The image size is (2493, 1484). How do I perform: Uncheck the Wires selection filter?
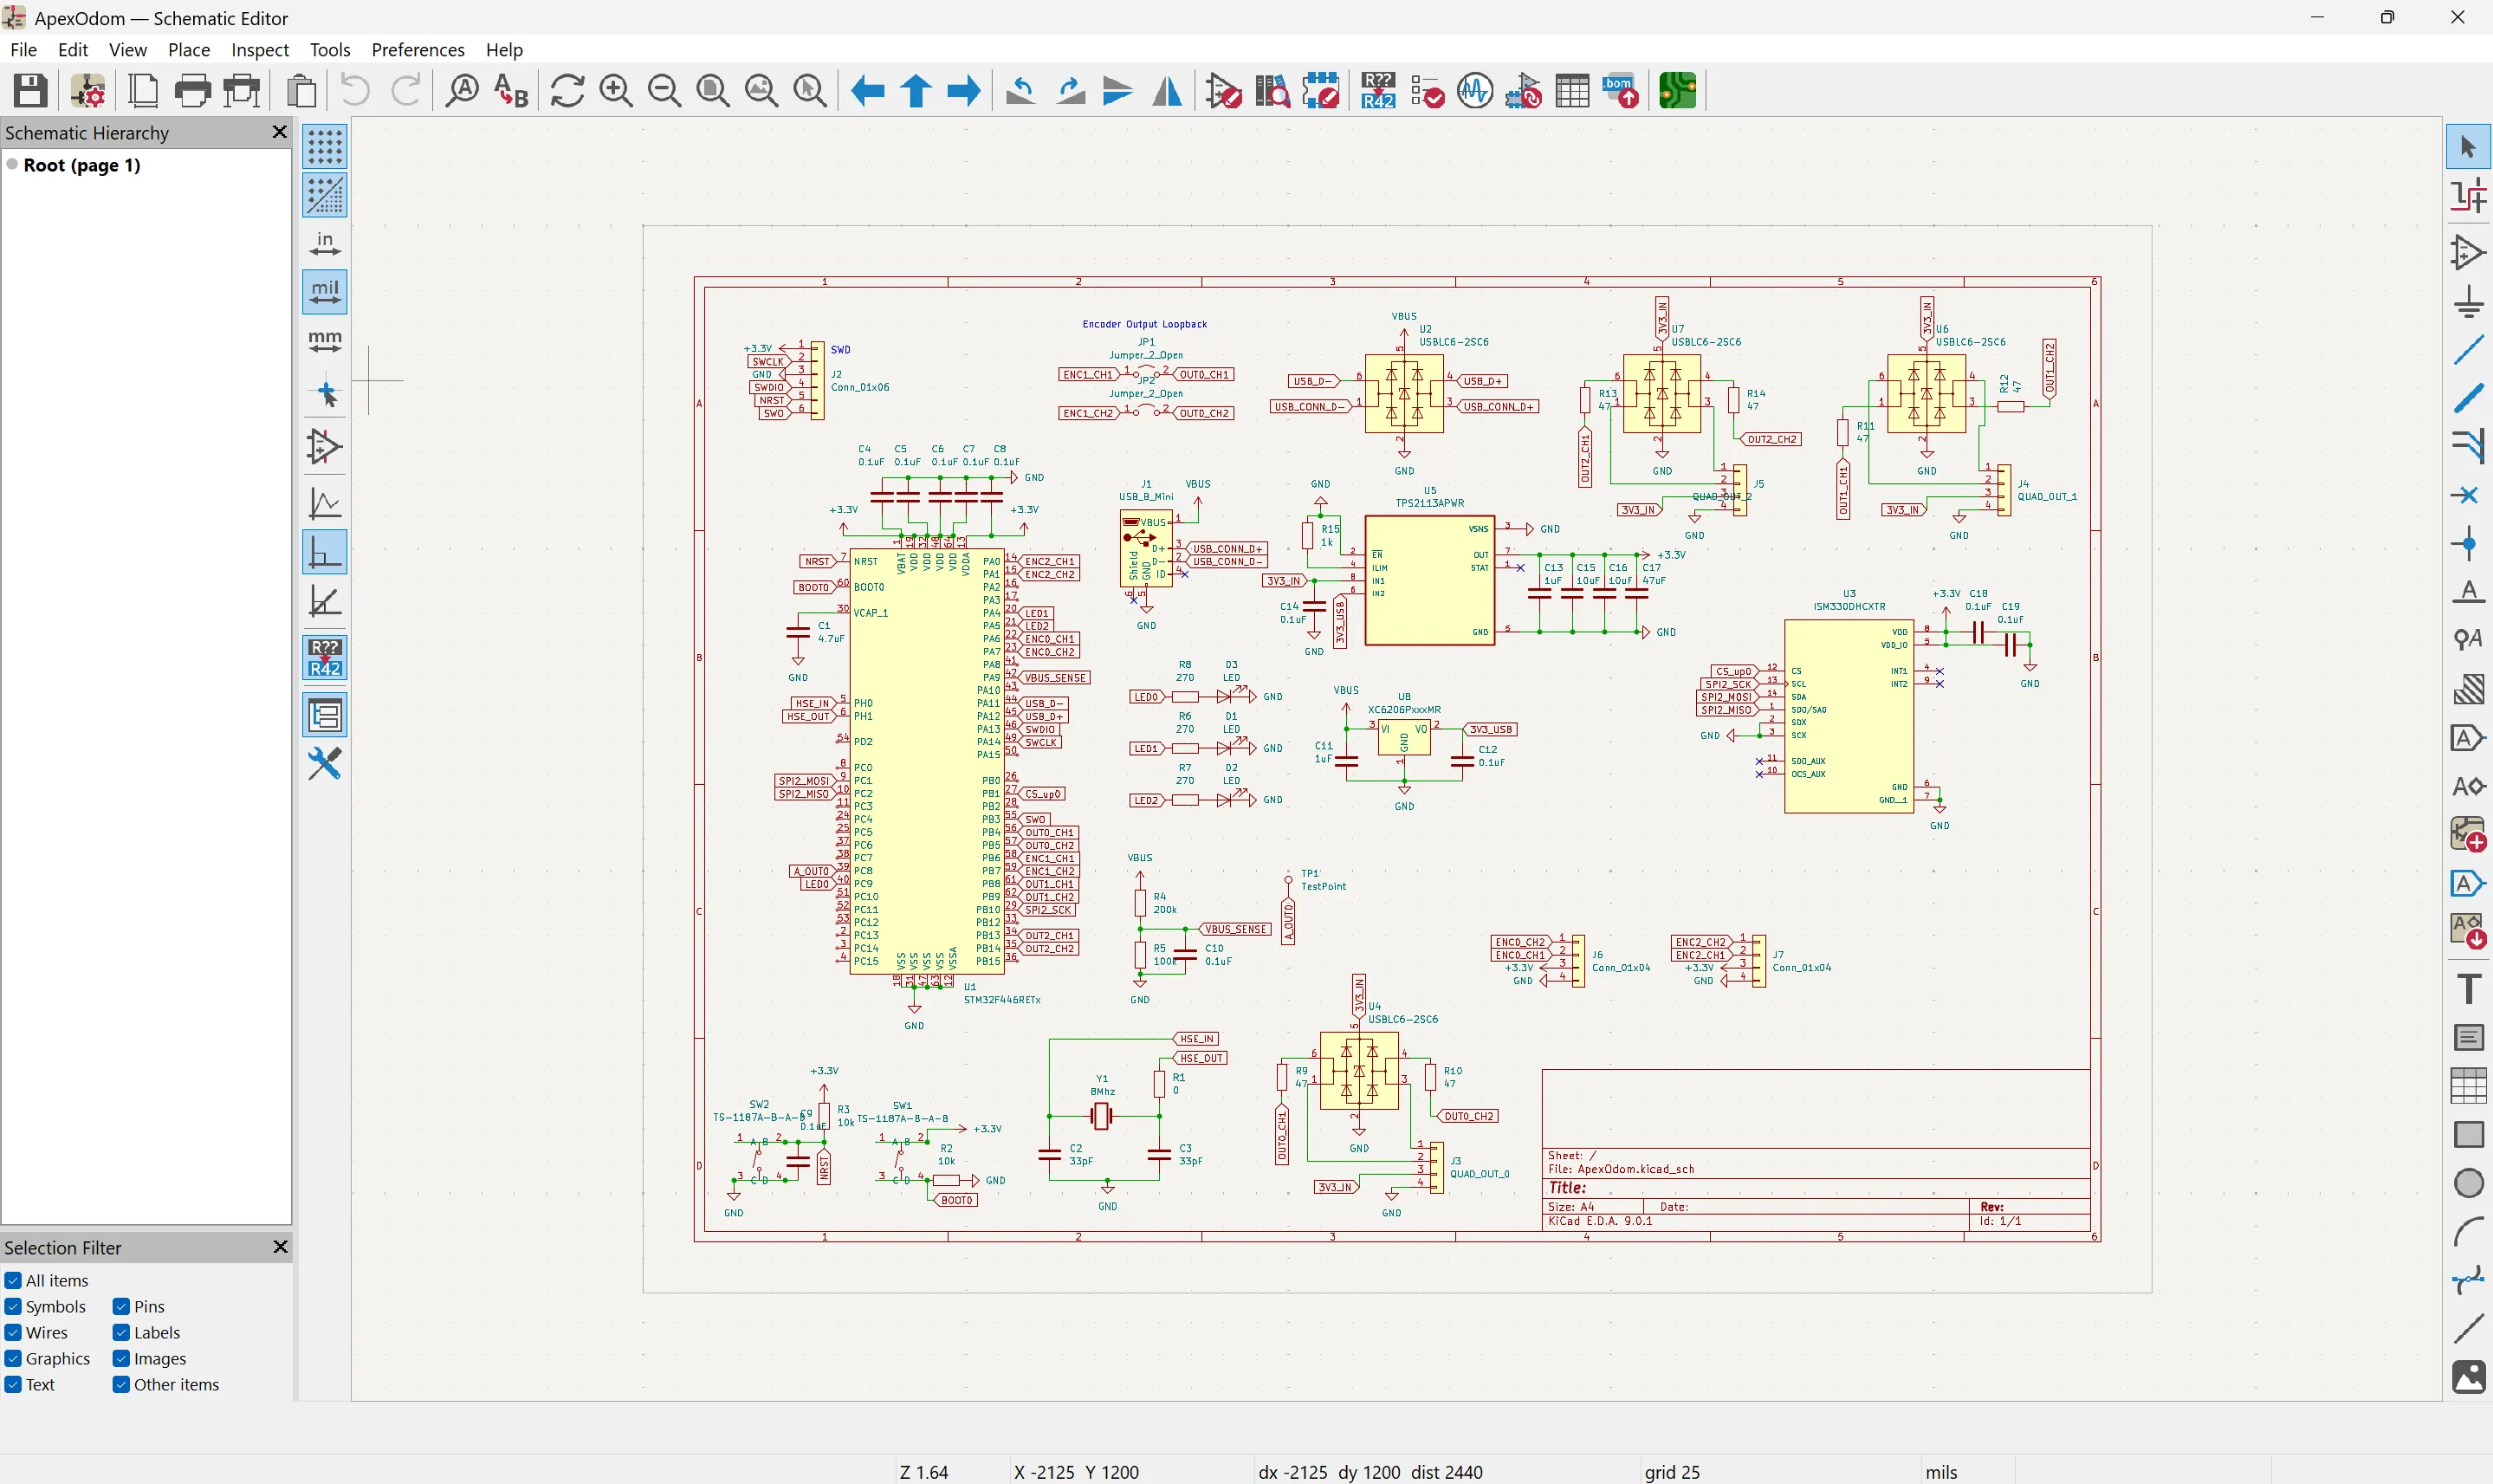click(37, 1333)
